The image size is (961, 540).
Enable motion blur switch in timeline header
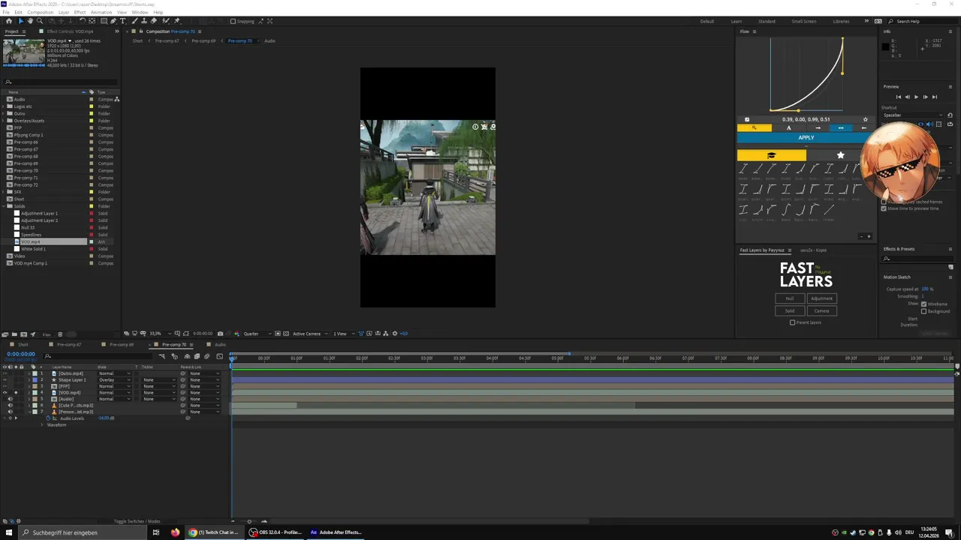[x=207, y=356]
